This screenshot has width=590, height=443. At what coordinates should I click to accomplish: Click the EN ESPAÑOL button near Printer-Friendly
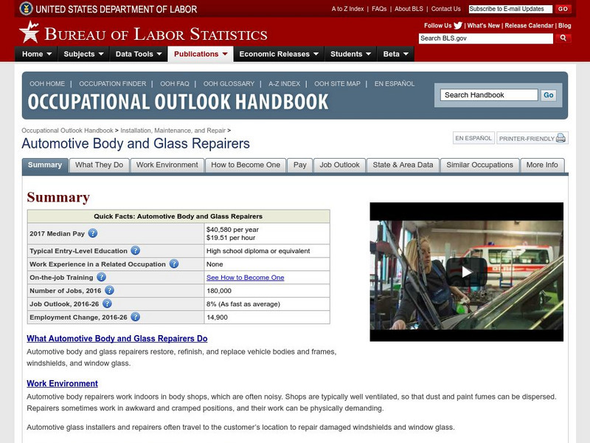point(473,138)
